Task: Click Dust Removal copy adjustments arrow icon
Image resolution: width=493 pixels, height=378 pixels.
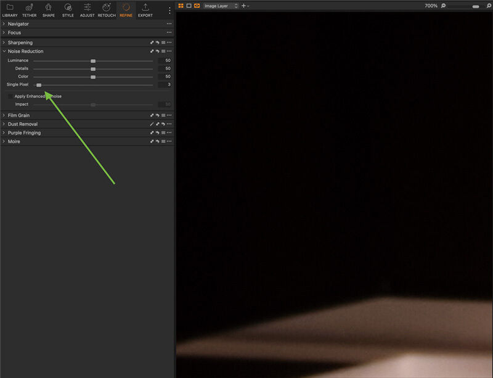Action: click(158, 124)
